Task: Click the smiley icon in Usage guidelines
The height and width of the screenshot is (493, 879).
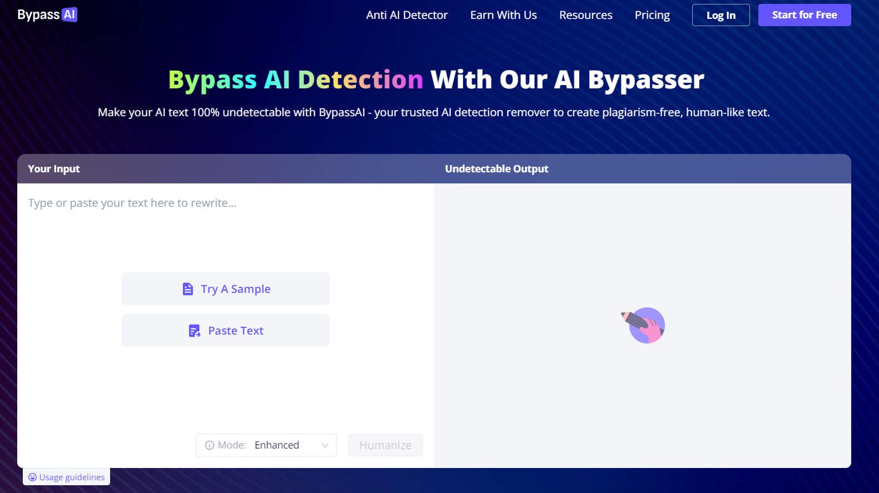Action: click(32, 477)
